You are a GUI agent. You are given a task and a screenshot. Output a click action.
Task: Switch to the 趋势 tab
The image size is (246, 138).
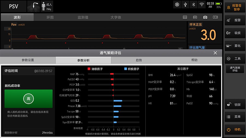[x=139, y=60]
